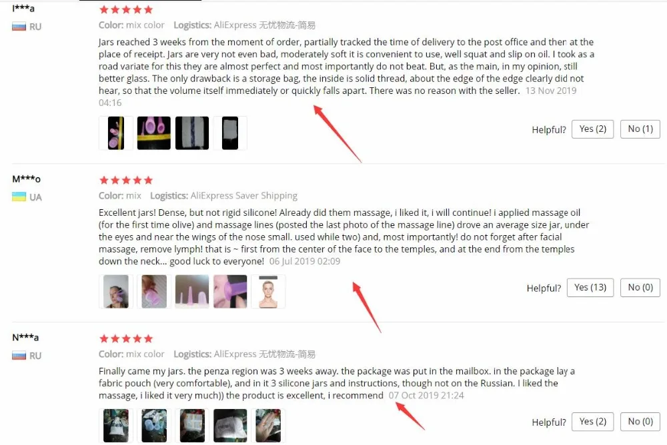Viewport: 667px width, 445px height.
Task: Mark M***o's review helpful with Yes (13)
Action: [590, 288]
